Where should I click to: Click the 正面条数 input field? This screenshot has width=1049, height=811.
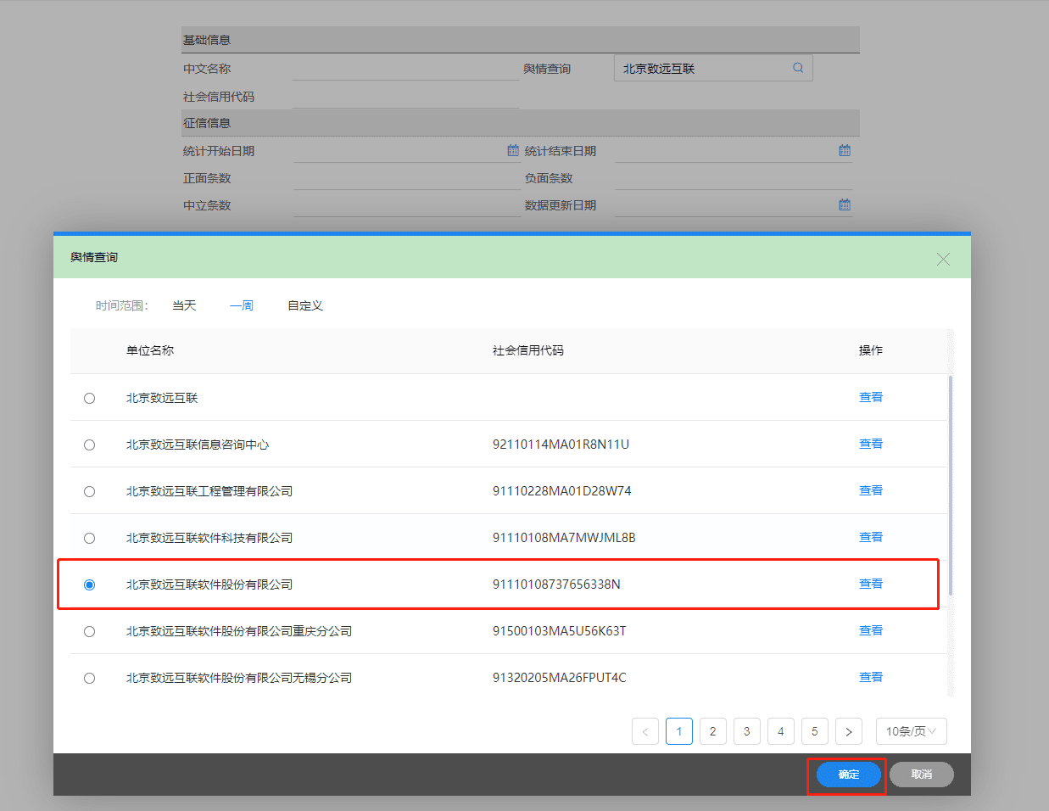[407, 177]
